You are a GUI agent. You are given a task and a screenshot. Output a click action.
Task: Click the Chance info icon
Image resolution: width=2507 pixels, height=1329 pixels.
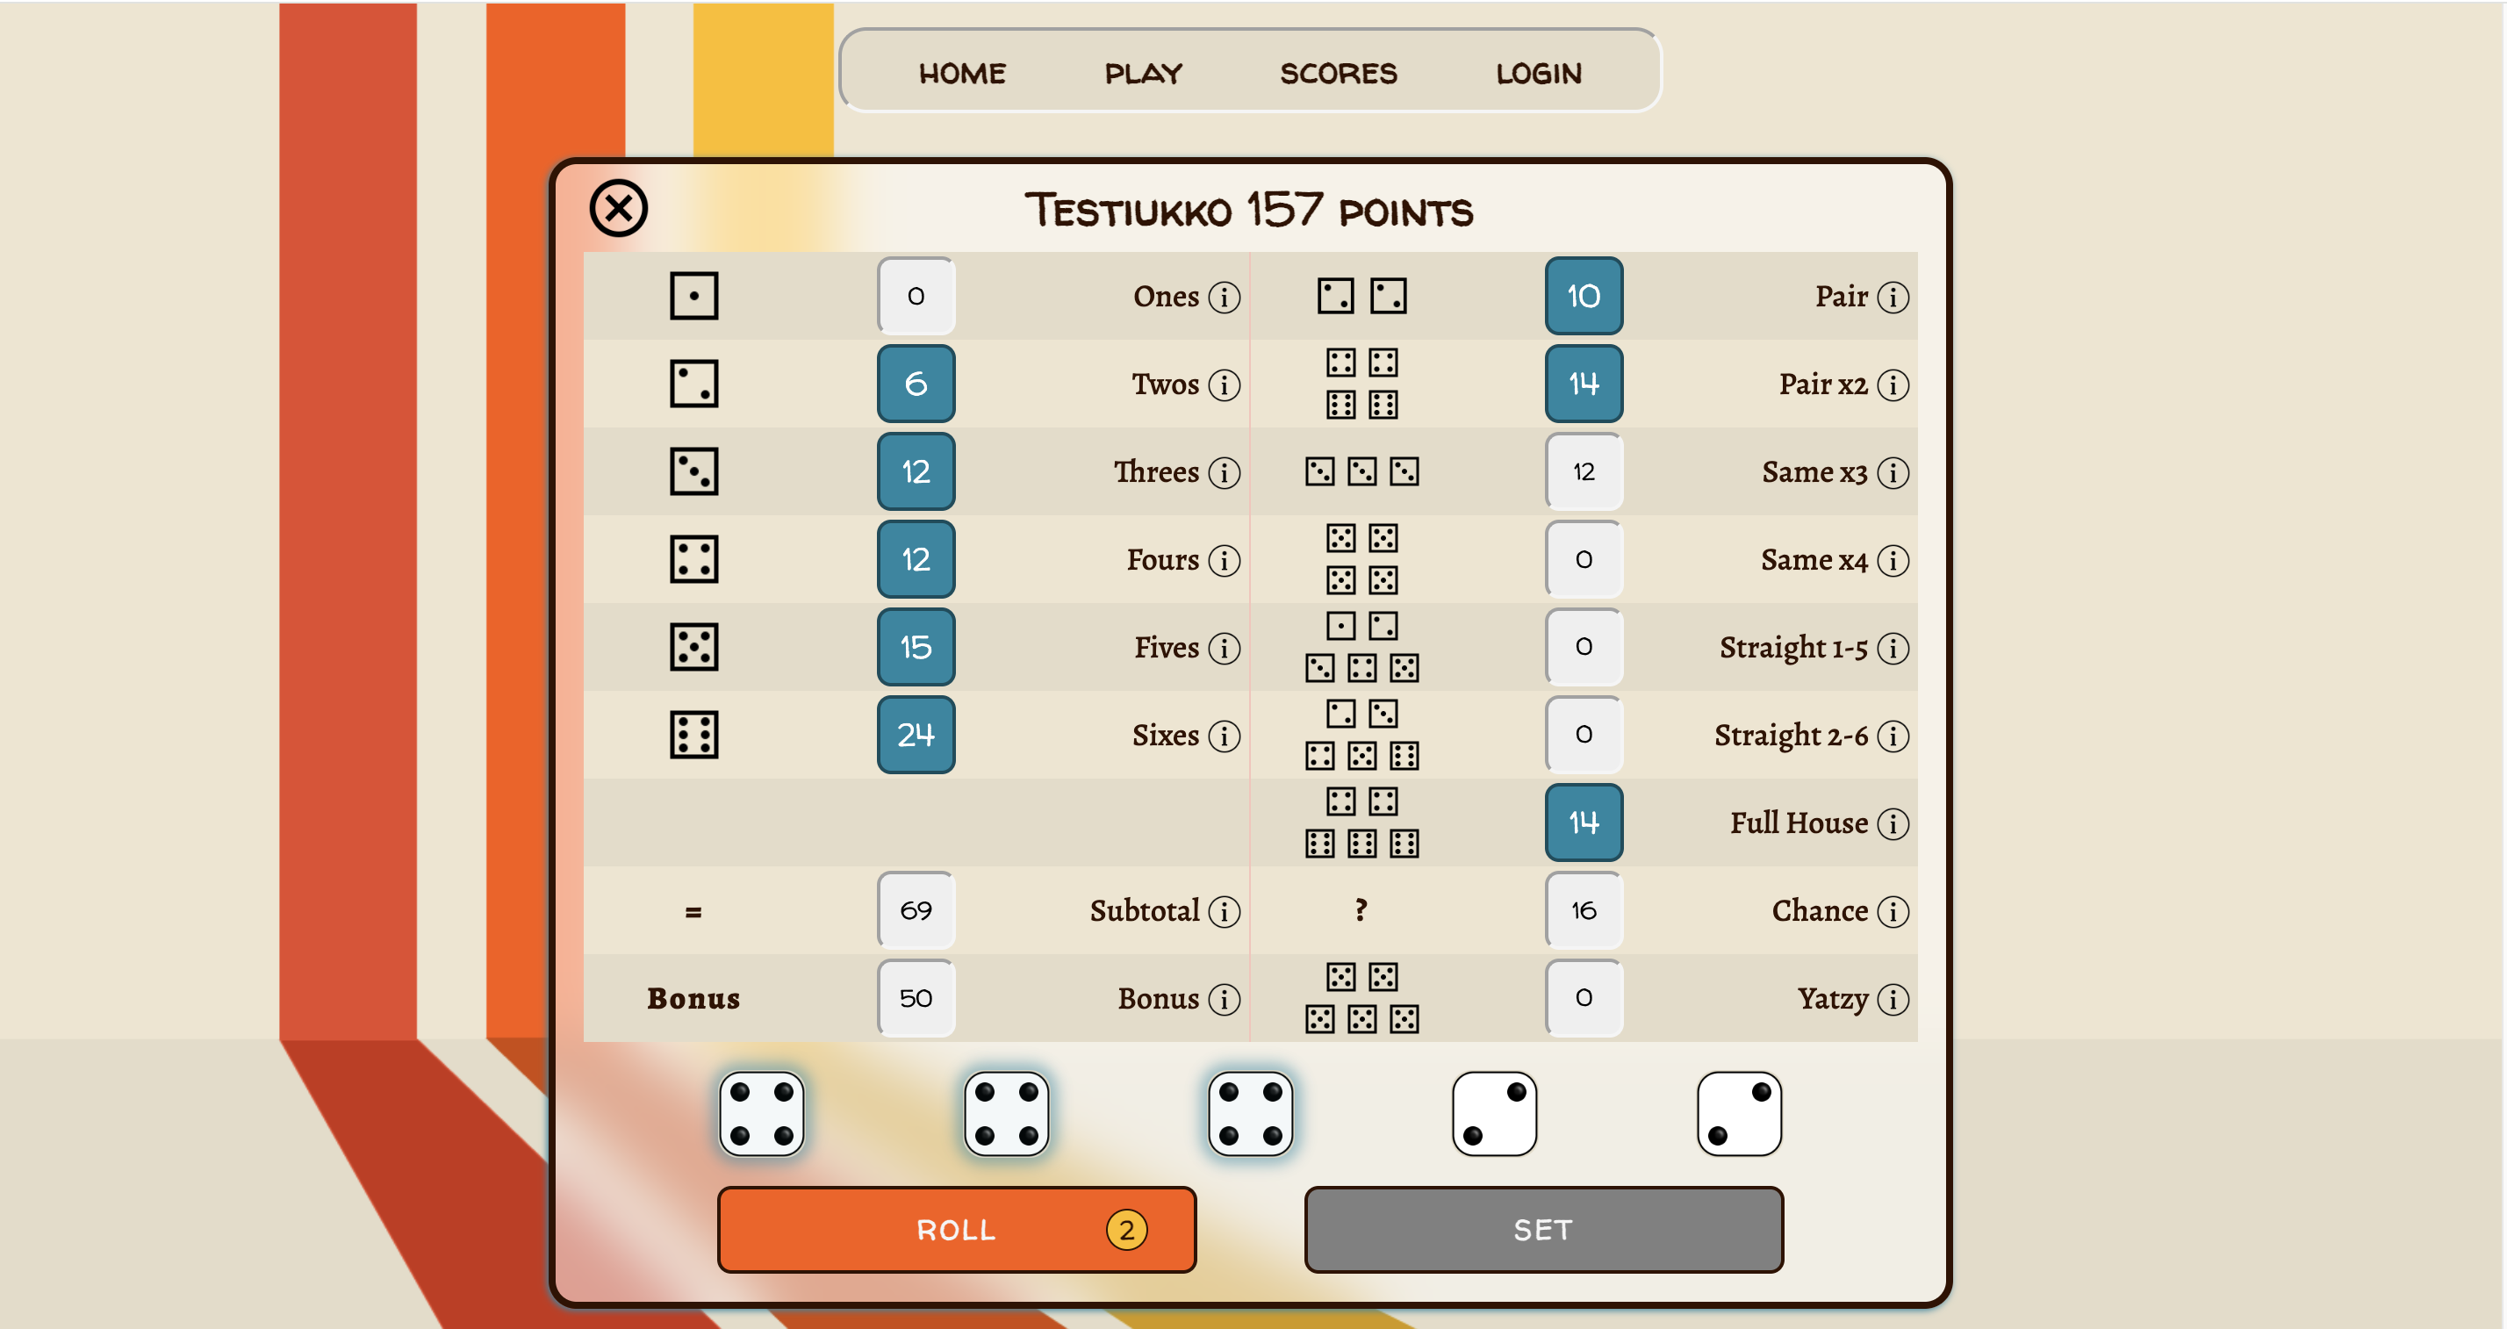click(1893, 910)
